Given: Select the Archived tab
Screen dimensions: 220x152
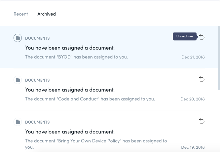Looking at the screenshot, I should coord(47,14).
